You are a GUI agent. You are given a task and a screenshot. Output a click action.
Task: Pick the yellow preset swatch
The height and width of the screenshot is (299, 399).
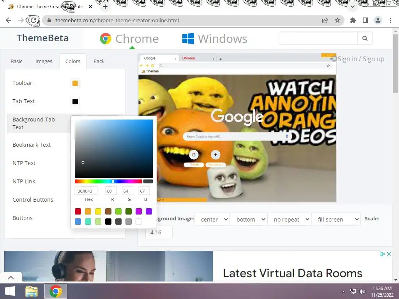coord(98,211)
